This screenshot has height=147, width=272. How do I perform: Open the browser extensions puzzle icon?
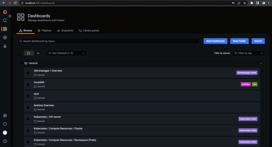(252, 3)
